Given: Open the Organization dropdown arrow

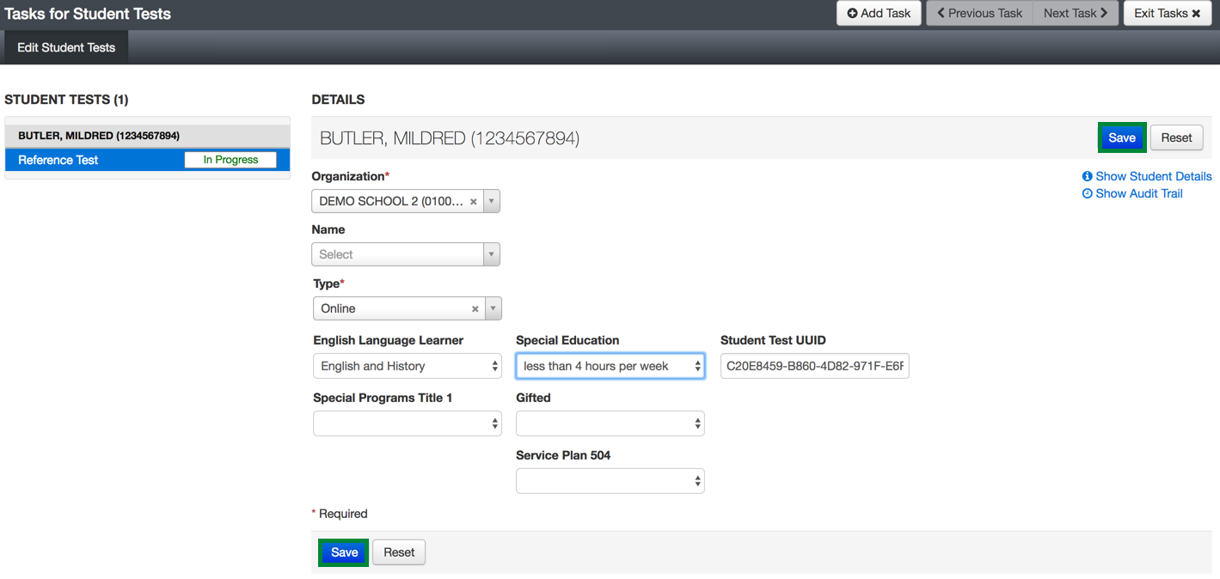Looking at the screenshot, I should coord(491,202).
